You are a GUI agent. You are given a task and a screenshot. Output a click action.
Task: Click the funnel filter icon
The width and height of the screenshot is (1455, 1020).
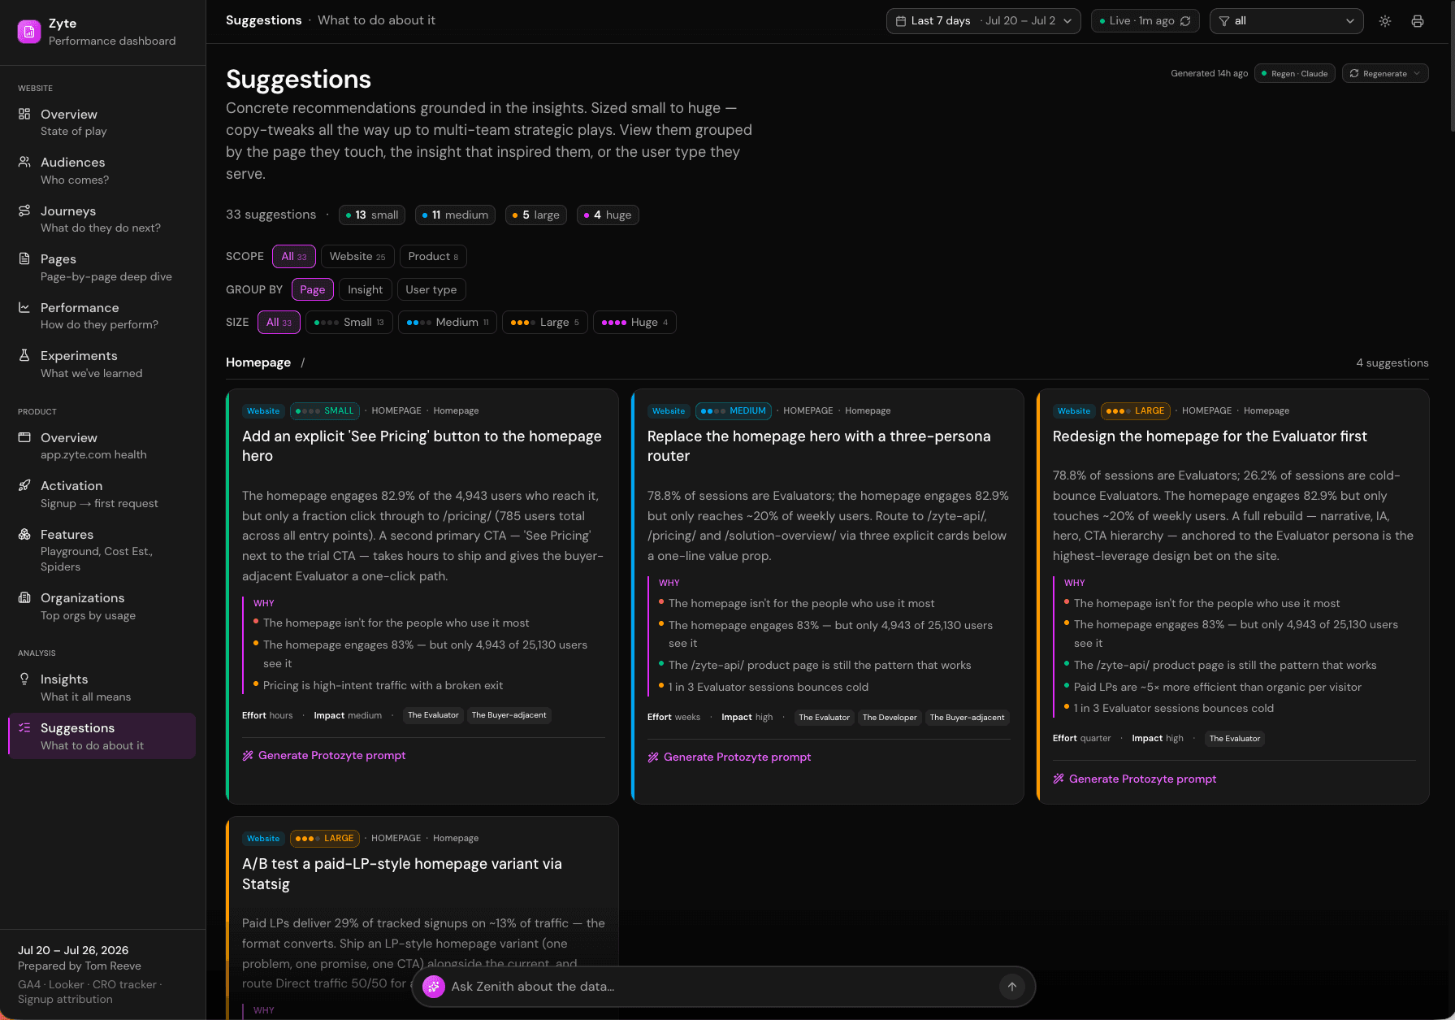[1224, 21]
